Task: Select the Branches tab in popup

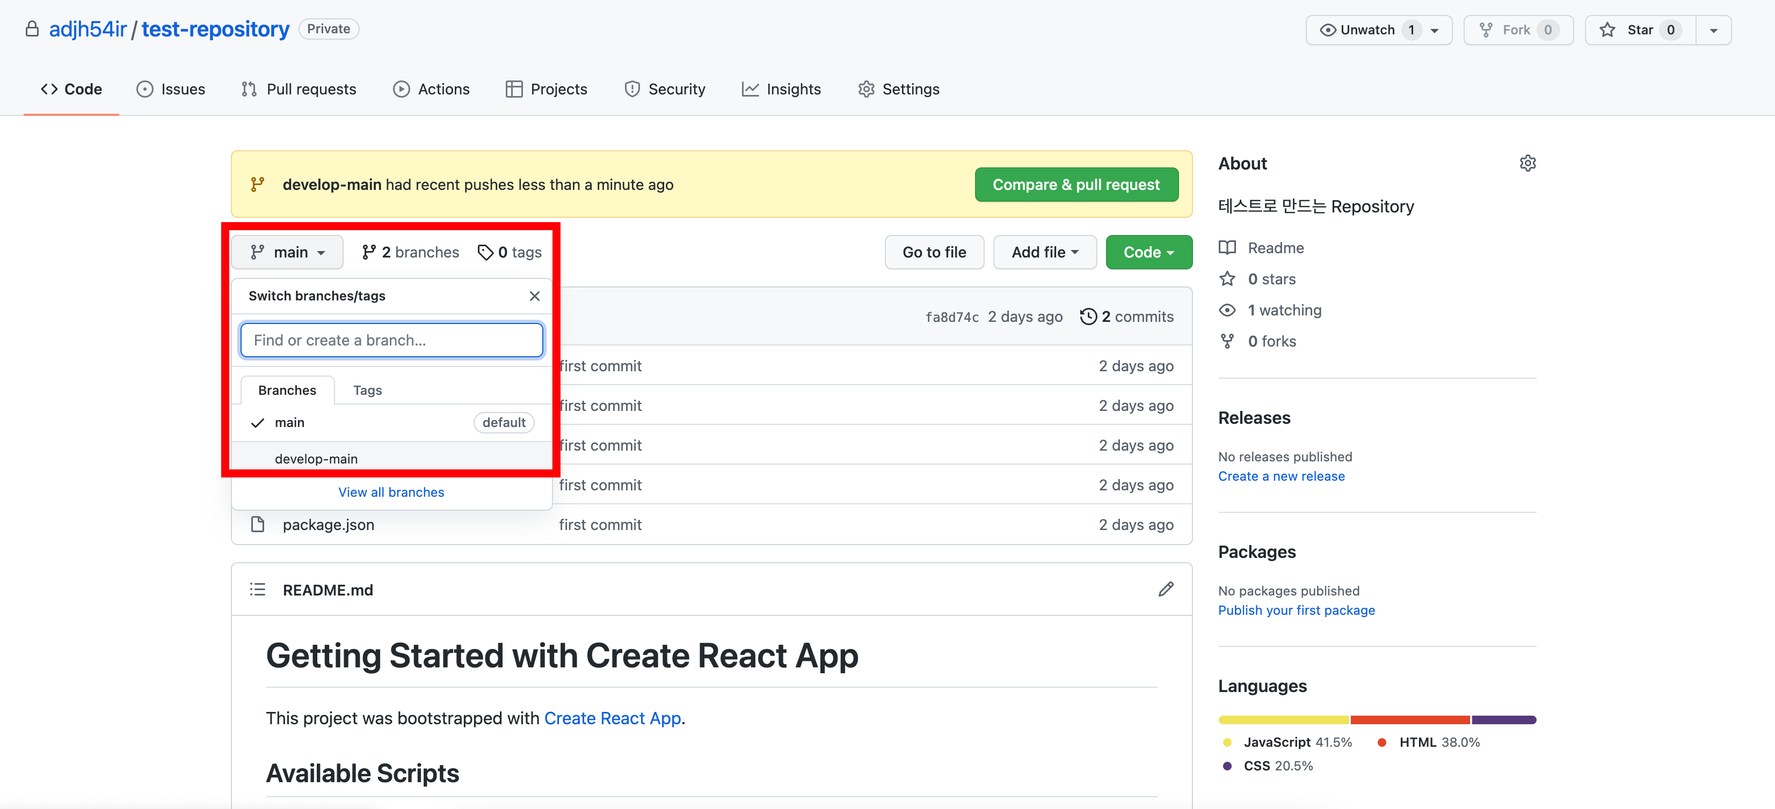Action: click(287, 391)
